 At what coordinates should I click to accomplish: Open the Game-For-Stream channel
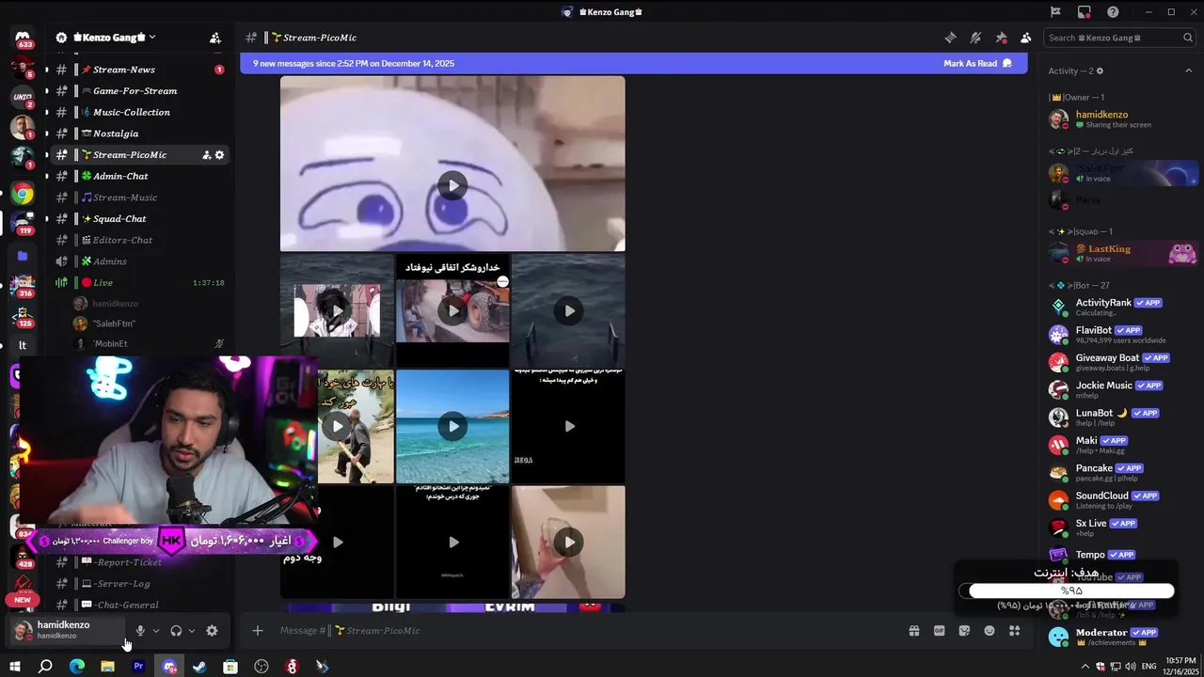(139, 91)
